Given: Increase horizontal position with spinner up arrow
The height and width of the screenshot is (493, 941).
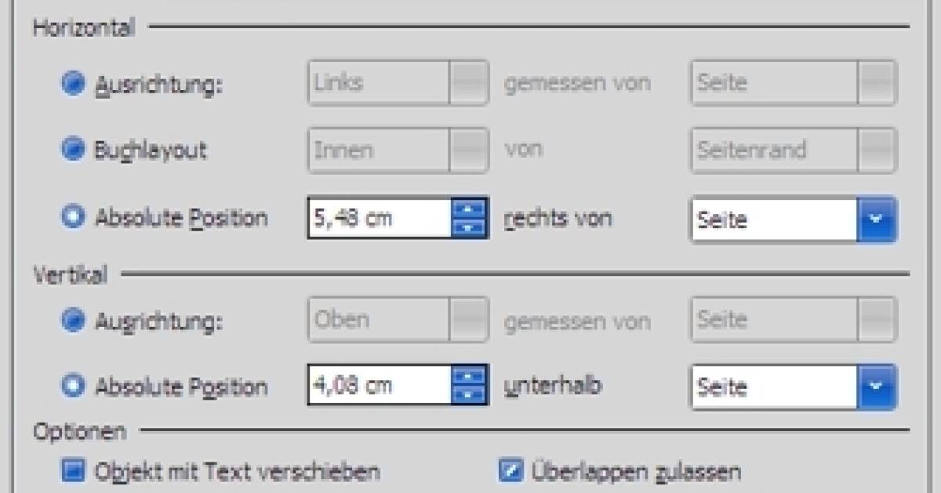Looking at the screenshot, I should pos(470,209).
